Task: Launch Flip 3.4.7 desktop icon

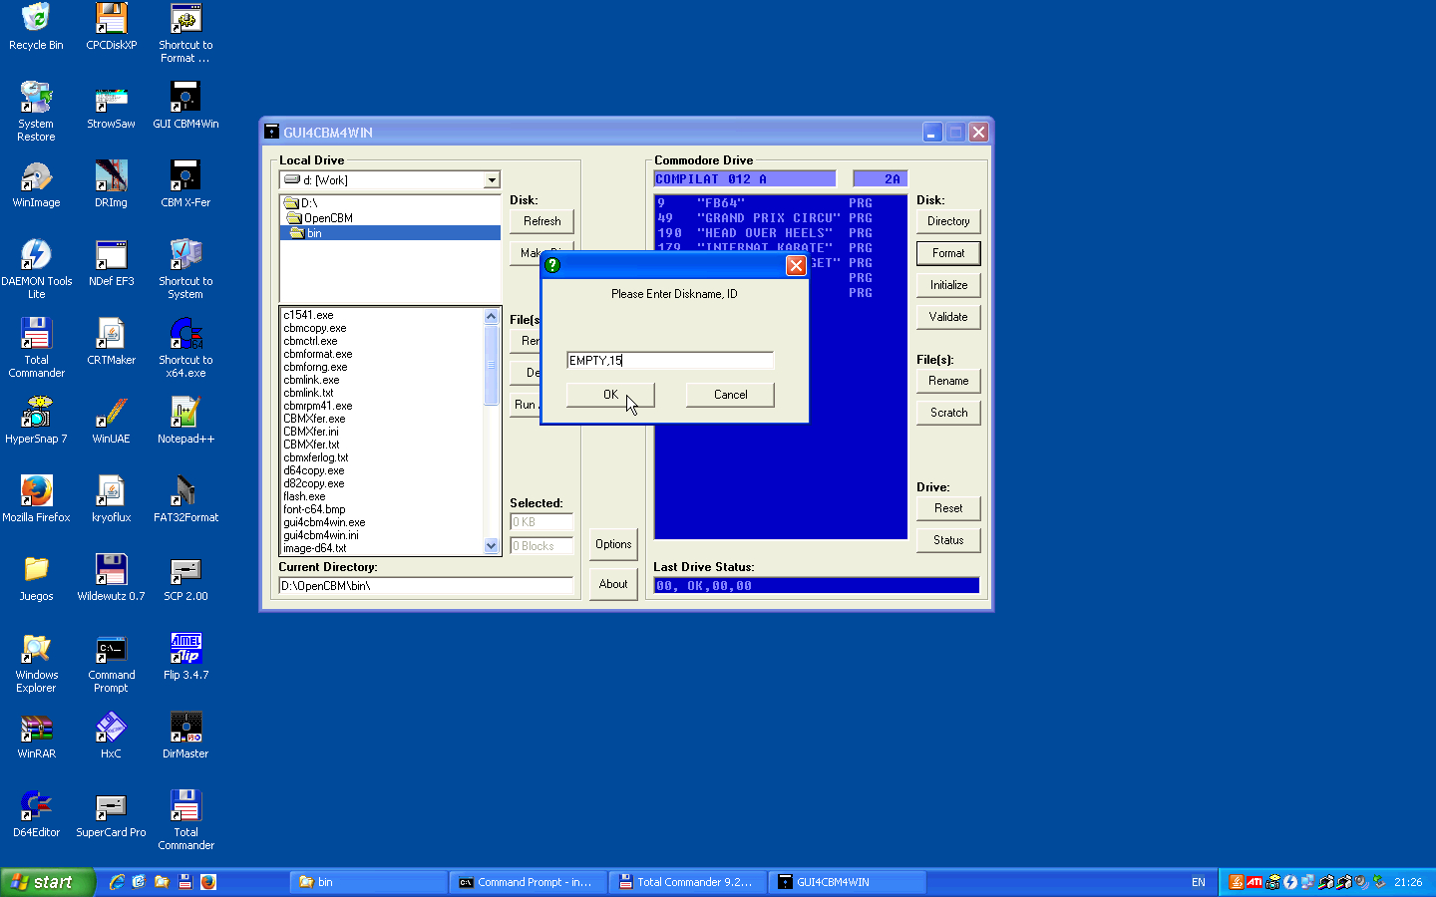Action: click(x=185, y=657)
